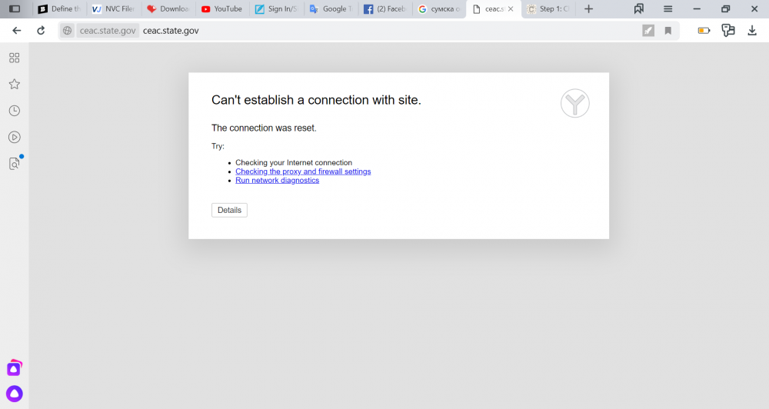Go back with the back arrow

click(x=17, y=31)
